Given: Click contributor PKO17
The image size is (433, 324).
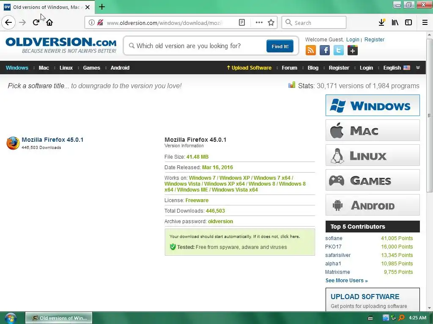Looking at the screenshot, I should (333, 246).
